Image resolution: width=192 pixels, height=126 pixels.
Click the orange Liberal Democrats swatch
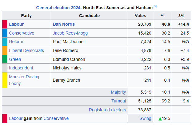[x=5, y=50]
